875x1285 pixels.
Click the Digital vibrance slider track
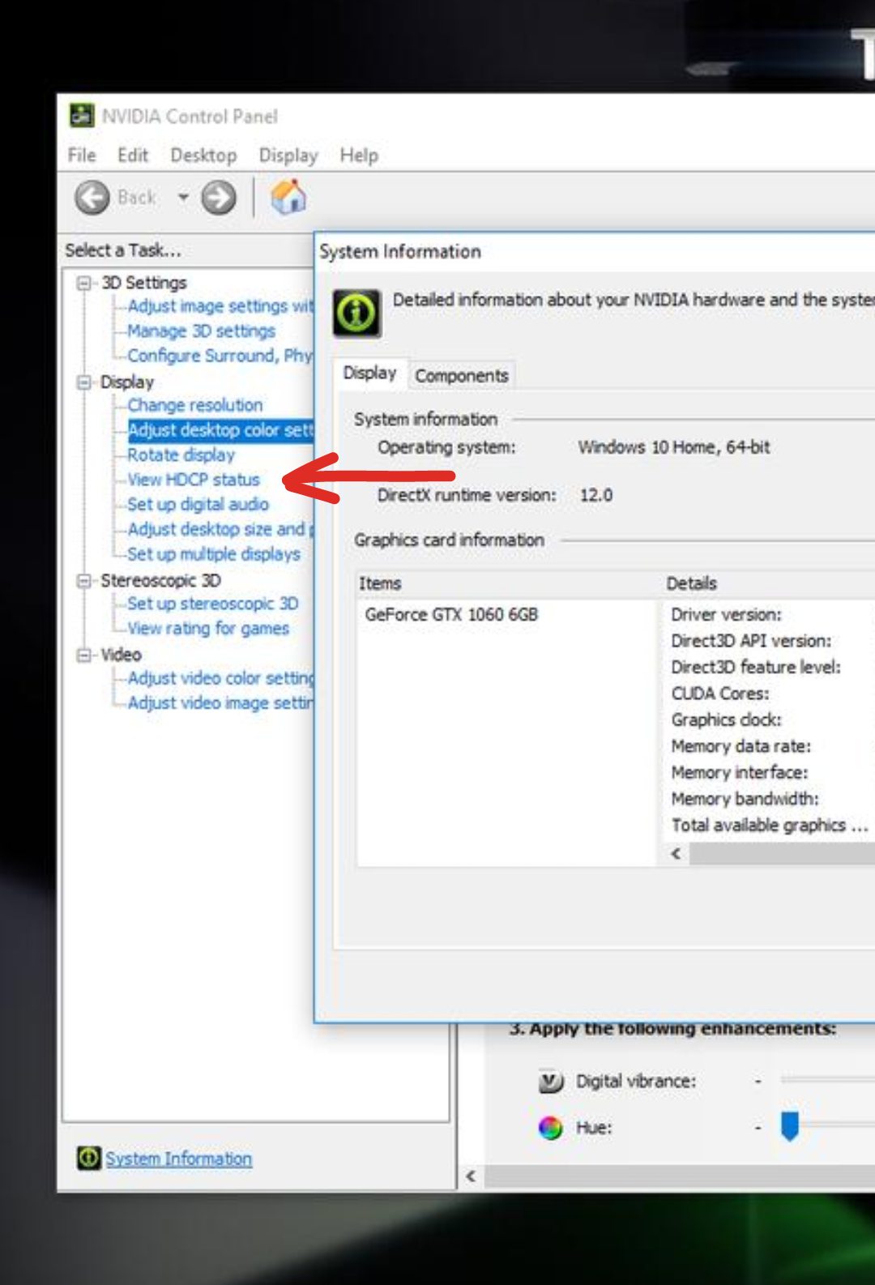pos(828,1080)
